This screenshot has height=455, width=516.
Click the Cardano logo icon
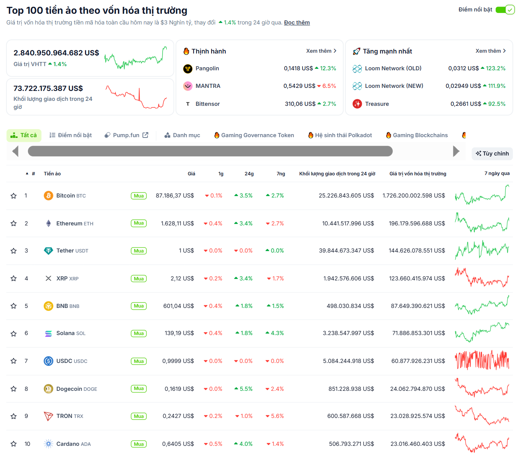tap(48, 444)
